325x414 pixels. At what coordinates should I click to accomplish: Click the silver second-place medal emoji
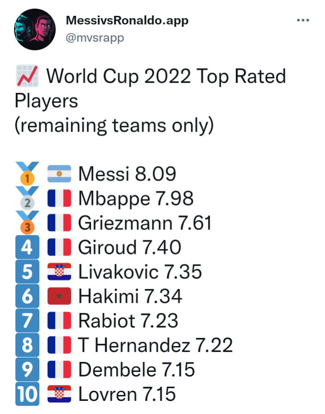tap(27, 198)
